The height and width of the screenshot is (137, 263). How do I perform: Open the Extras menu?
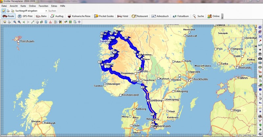coord(54,6)
